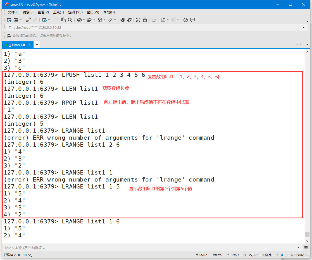Open the compose bar target dropdown arrow
The height and width of the screenshot is (260, 312).
[298, 248]
